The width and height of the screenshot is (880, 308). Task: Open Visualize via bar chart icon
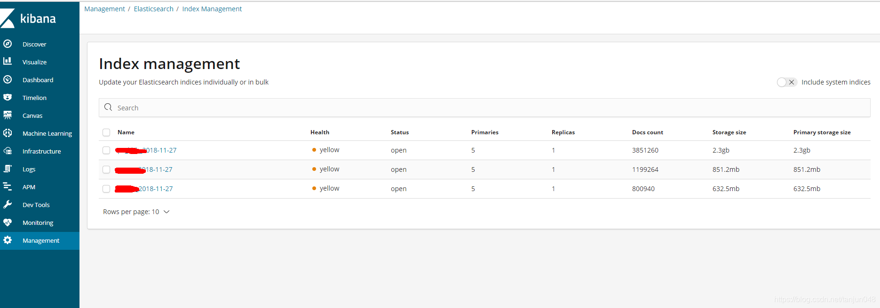coord(8,62)
